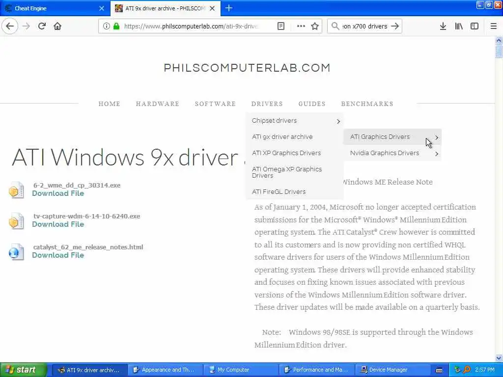Click the search magnifier icon
The image size is (503, 377).
pos(335,26)
